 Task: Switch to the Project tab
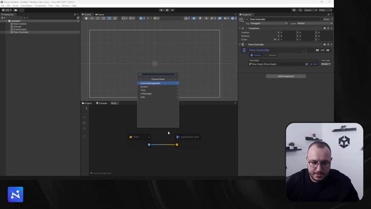(87, 103)
